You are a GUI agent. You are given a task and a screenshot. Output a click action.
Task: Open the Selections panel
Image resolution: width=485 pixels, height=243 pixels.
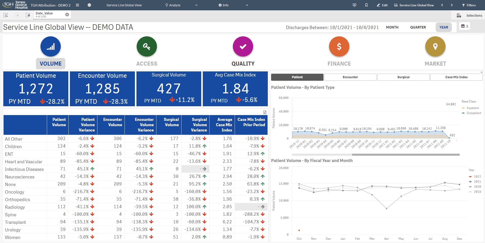point(471,15)
